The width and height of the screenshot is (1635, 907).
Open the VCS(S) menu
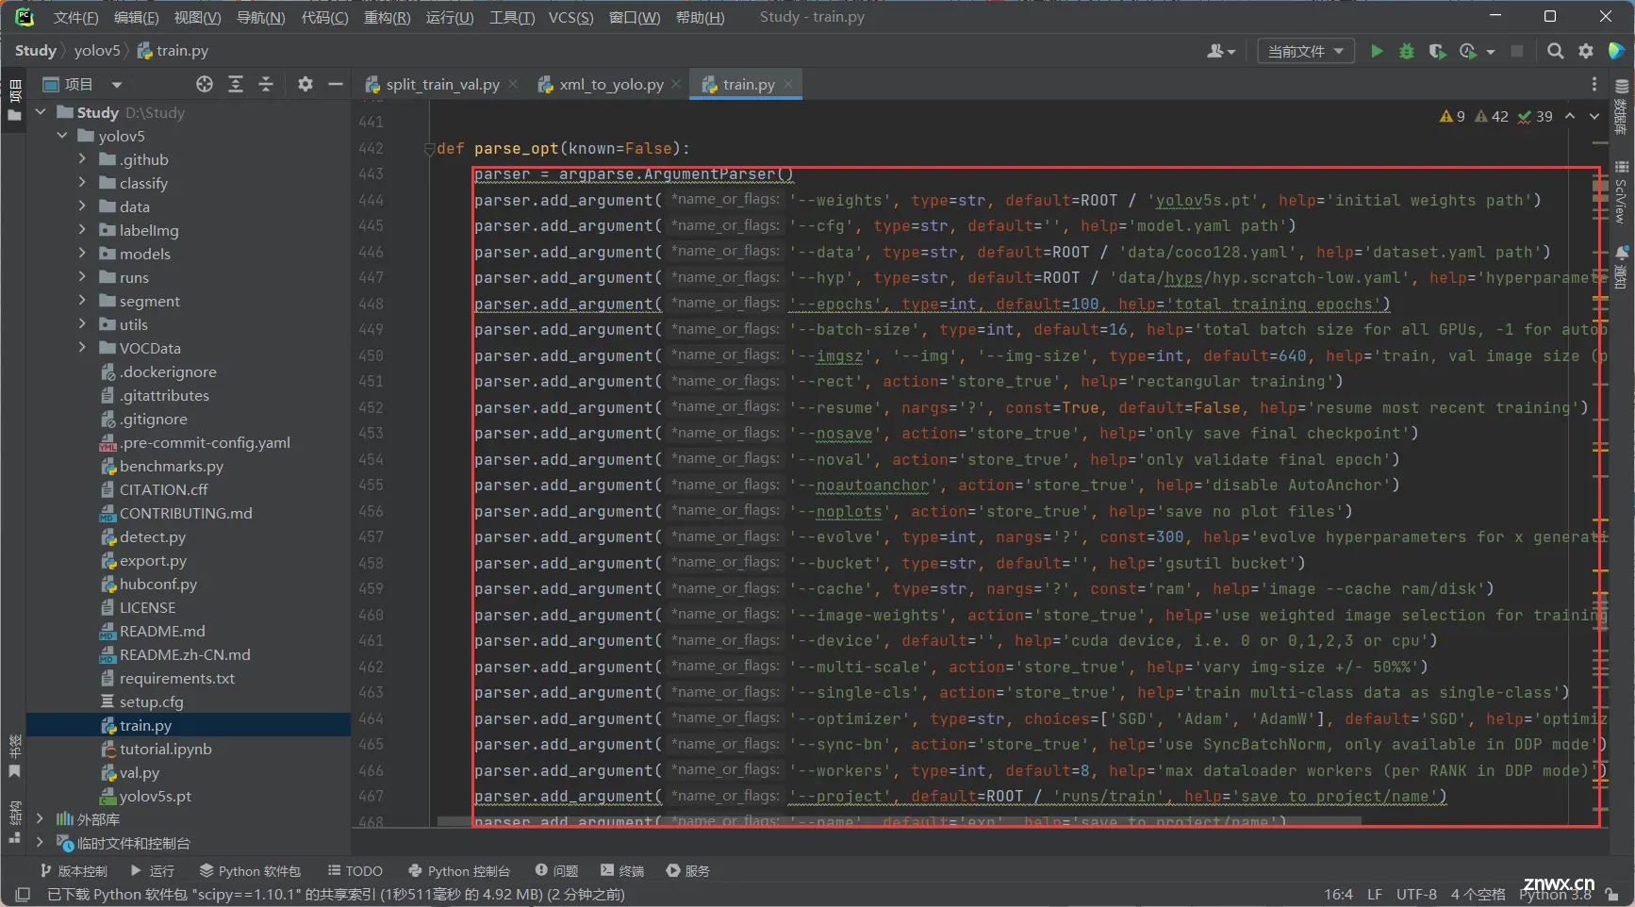click(x=570, y=17)
